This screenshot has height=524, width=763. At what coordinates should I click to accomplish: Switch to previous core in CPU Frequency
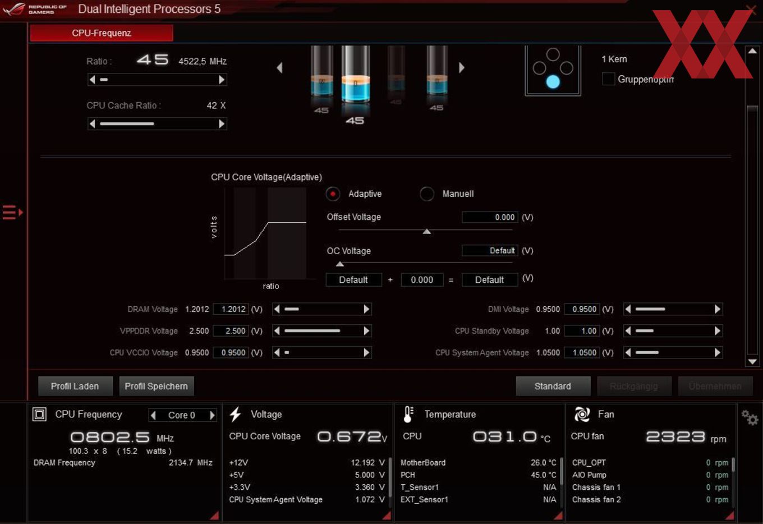[x=153, y=415]
